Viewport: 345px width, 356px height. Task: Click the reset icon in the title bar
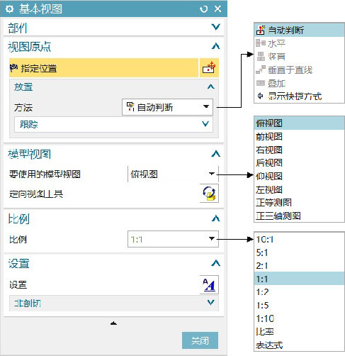click(203, 9)
